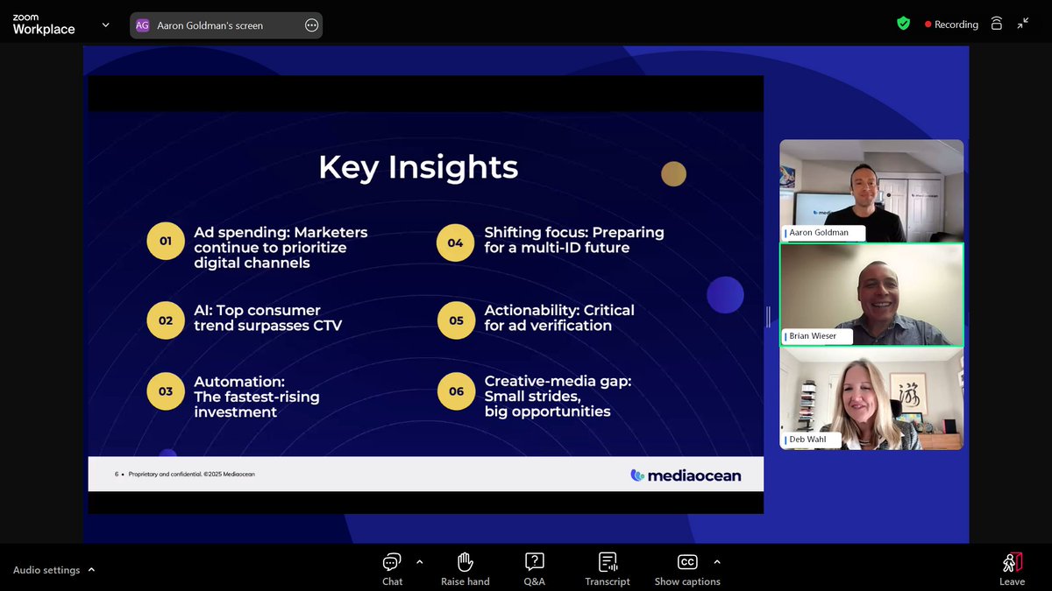Click the 03 insight number circle
The image size is (1052, 591).
coord(166,391)
